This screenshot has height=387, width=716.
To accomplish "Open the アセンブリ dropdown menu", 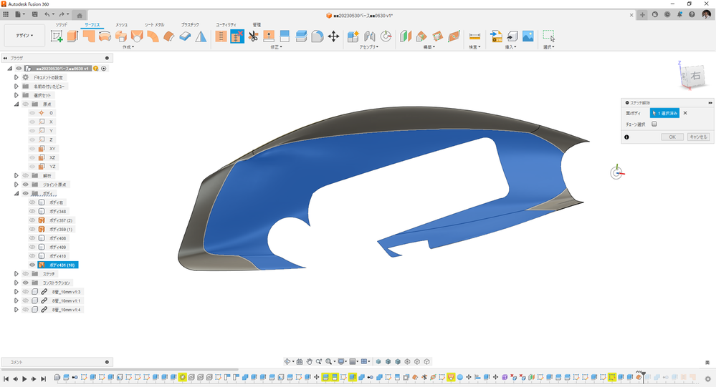I will point(368,47).
